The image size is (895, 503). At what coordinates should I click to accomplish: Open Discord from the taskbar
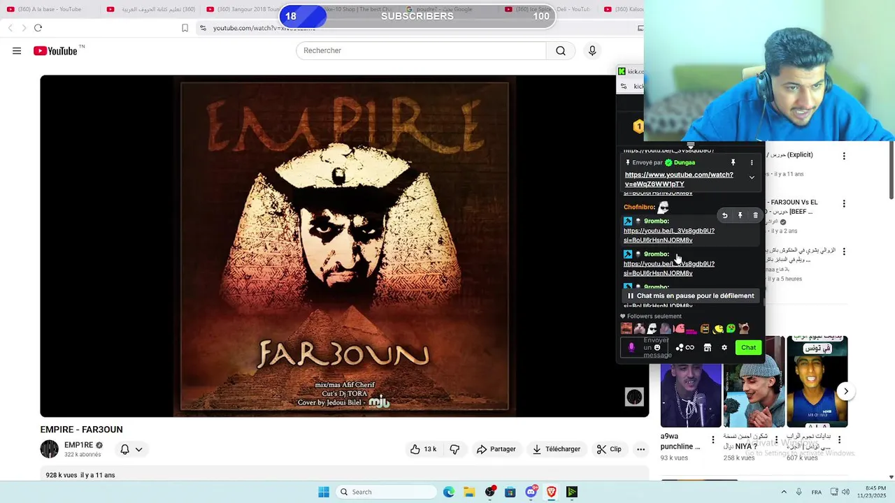[x=531, y=492]
